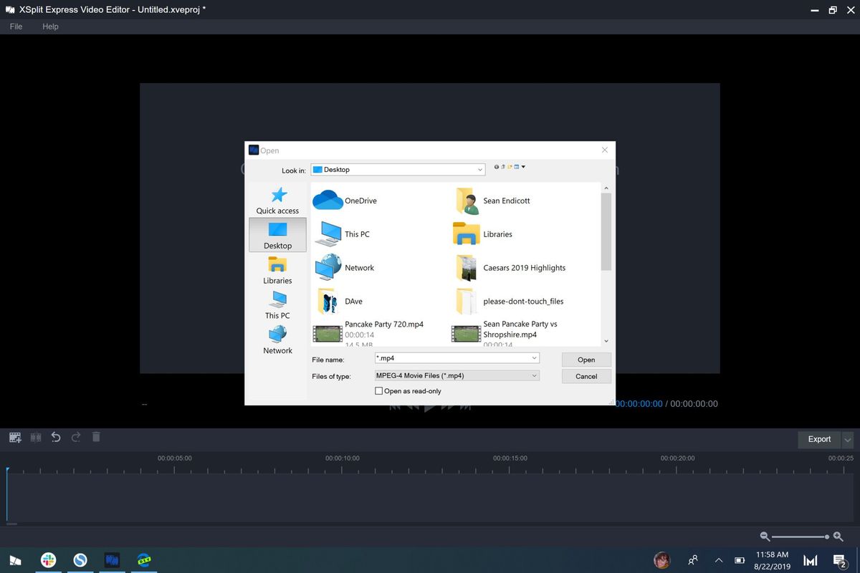Create a new folder in the Open dialog
The height and width of the screenshot is (573, 860).
coord(510,167)
